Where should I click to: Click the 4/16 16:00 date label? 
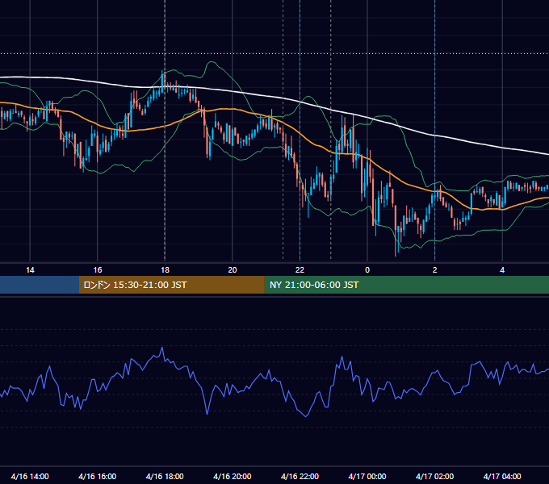tap(98, 476)
